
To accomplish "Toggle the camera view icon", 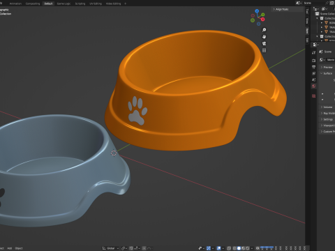I will (x=264, y=43).
